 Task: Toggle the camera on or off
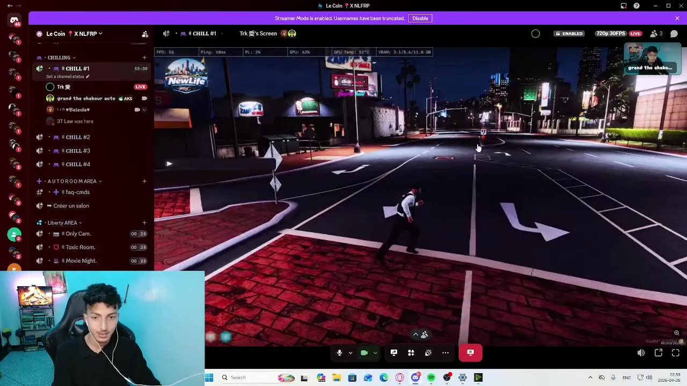364,353
